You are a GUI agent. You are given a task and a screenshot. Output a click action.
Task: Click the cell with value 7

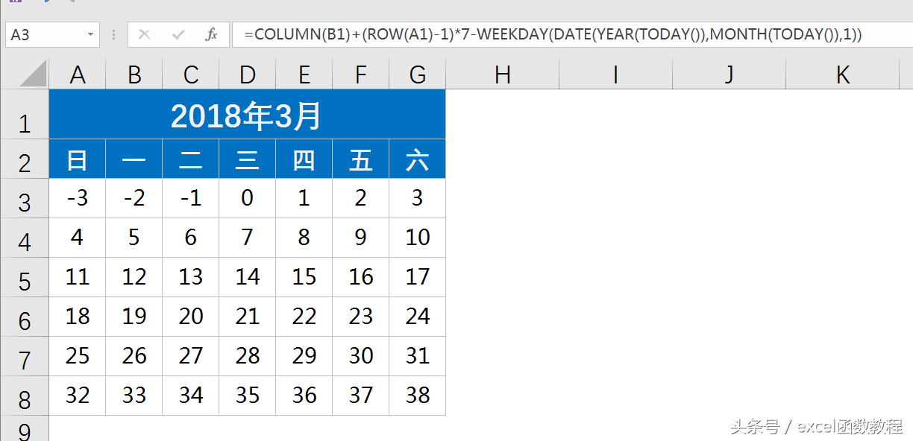(248, 238)
